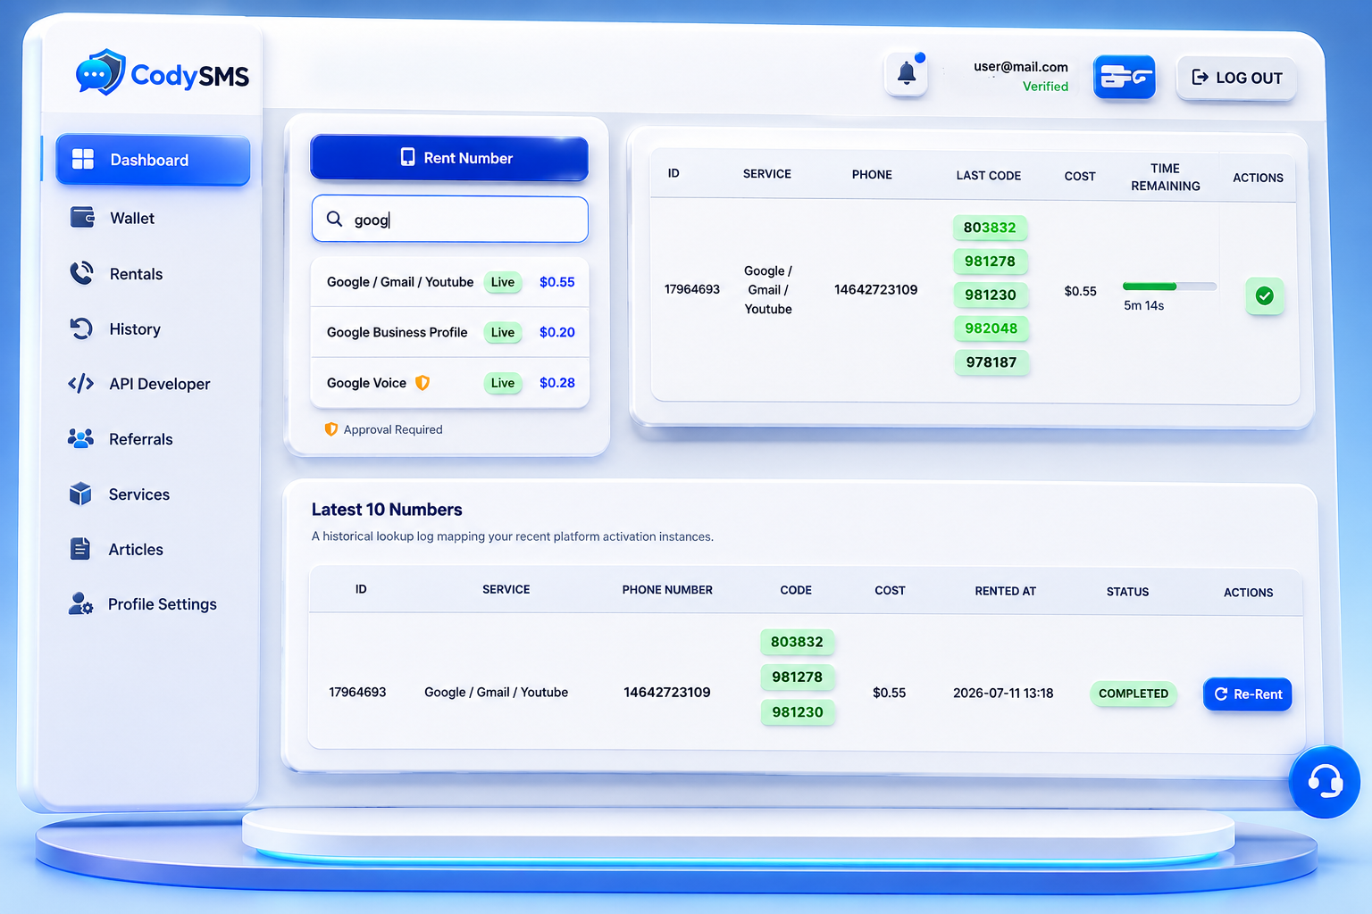1372x914 pixels.
Task: Click last code 803832 in active rental
Action: click(x=990, y=228)
